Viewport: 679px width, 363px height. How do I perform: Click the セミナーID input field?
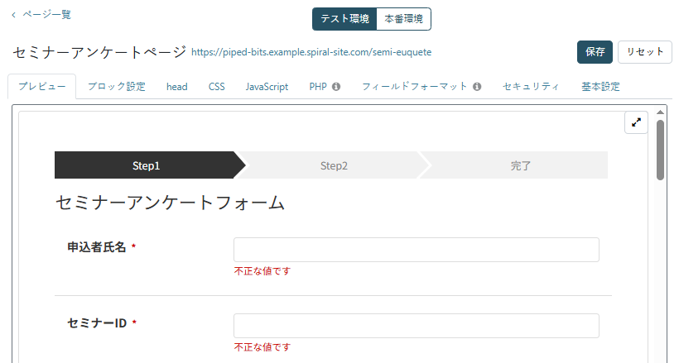(417, 326)
